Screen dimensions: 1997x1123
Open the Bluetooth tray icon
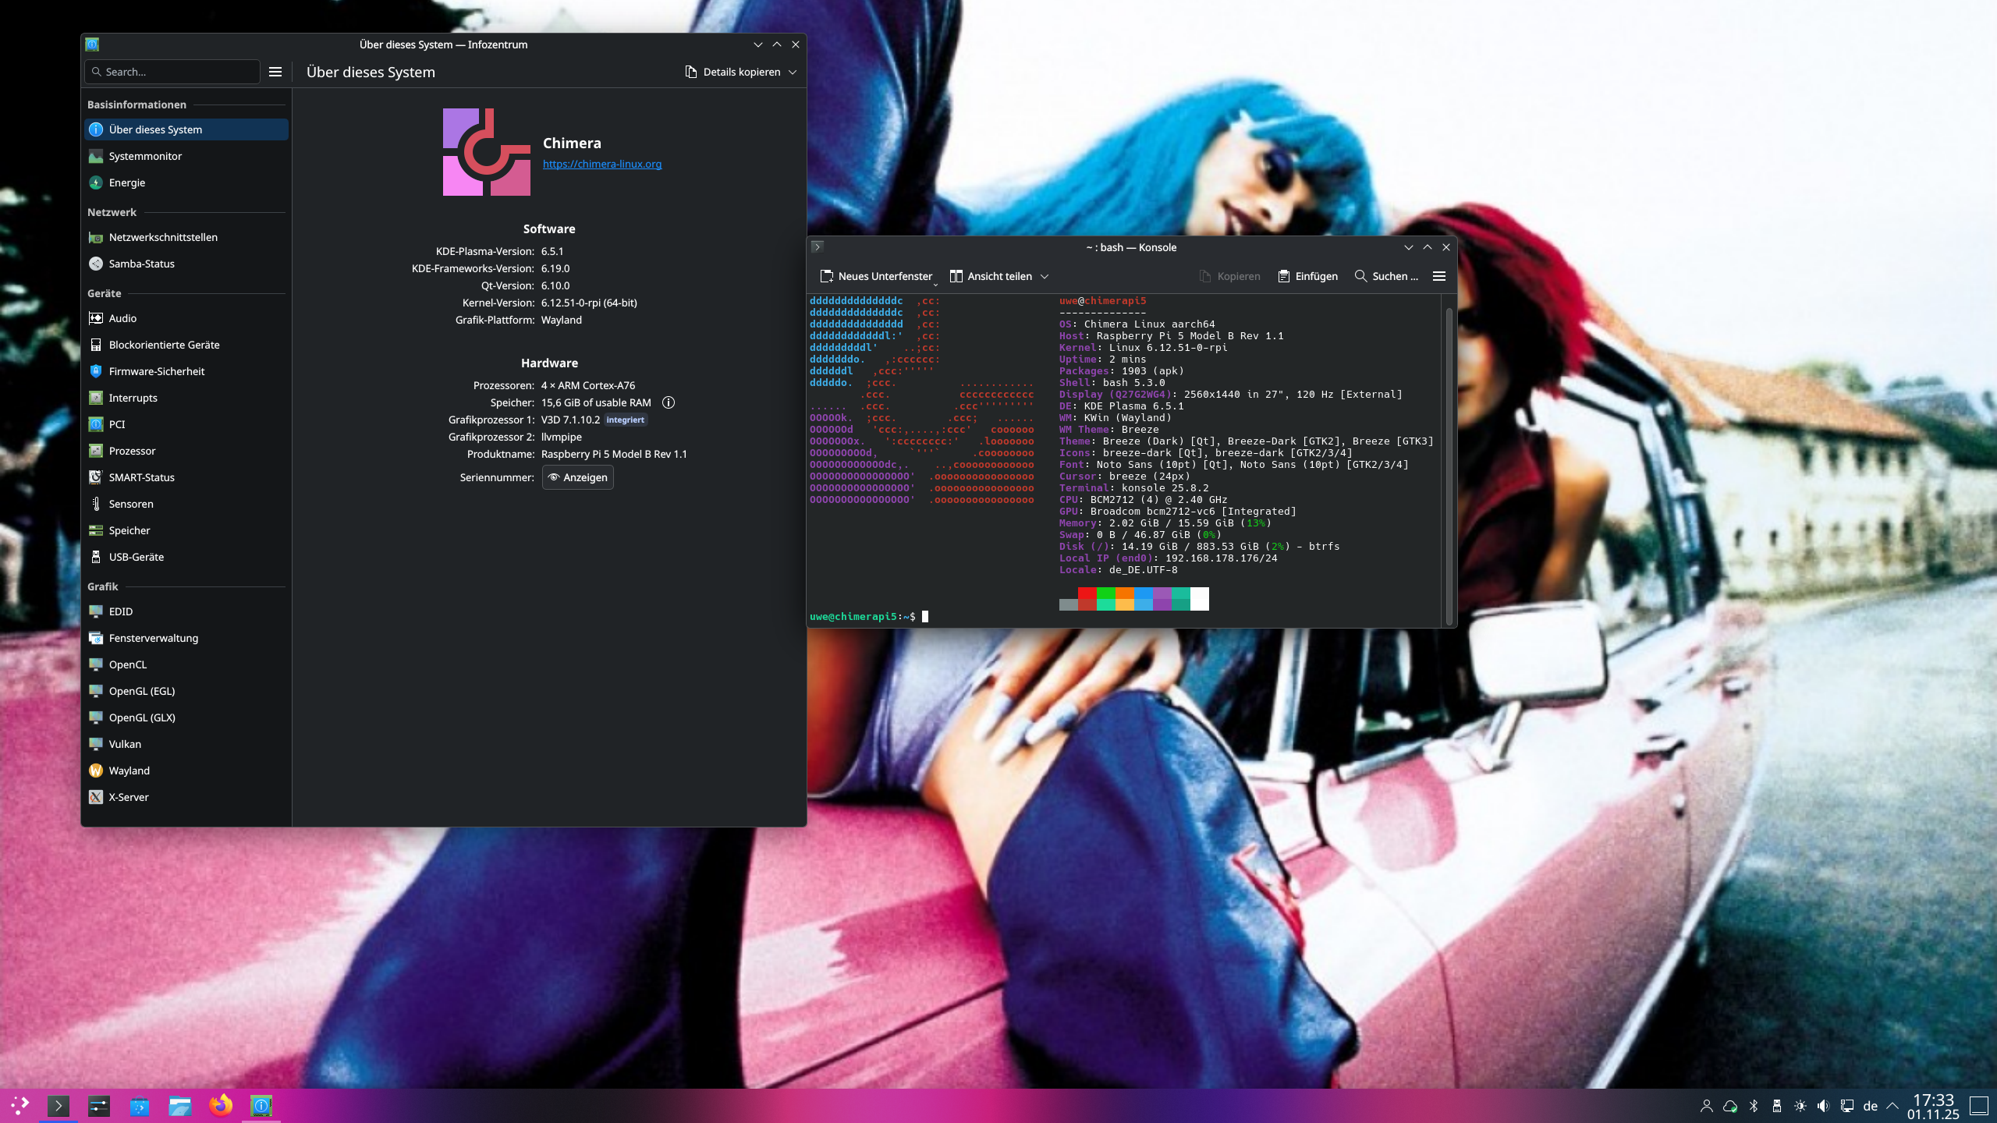(x=1754, y=1106)
